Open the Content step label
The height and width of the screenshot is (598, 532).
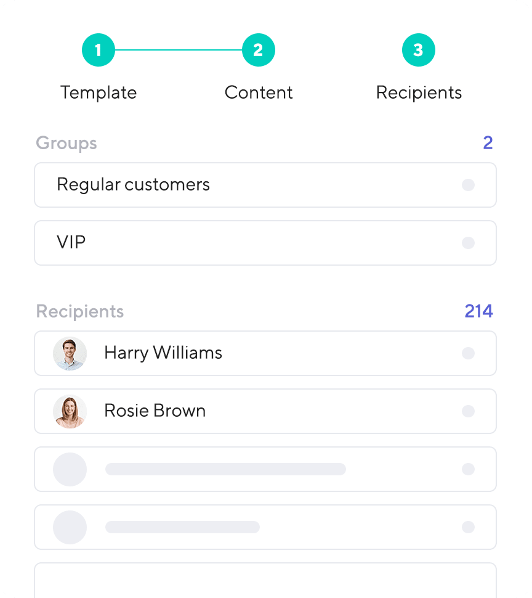pos(259,92)
